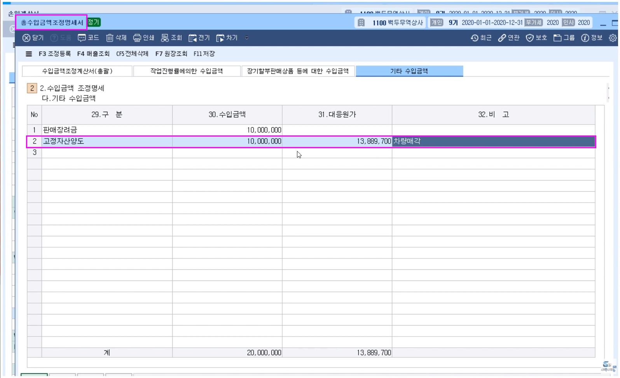620x378 pixels.
Task: Go to previous period with 전기
Action: [x=192, y=38]
